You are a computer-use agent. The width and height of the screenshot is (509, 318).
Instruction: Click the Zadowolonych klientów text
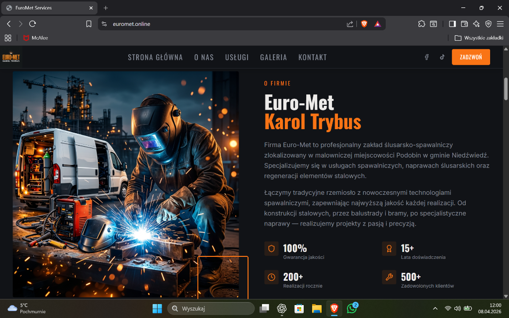(x=427, y=286)
